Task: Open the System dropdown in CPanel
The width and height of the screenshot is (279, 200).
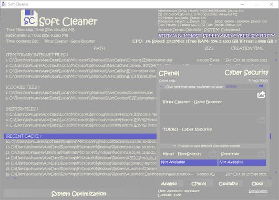Action: coord(245,86)
